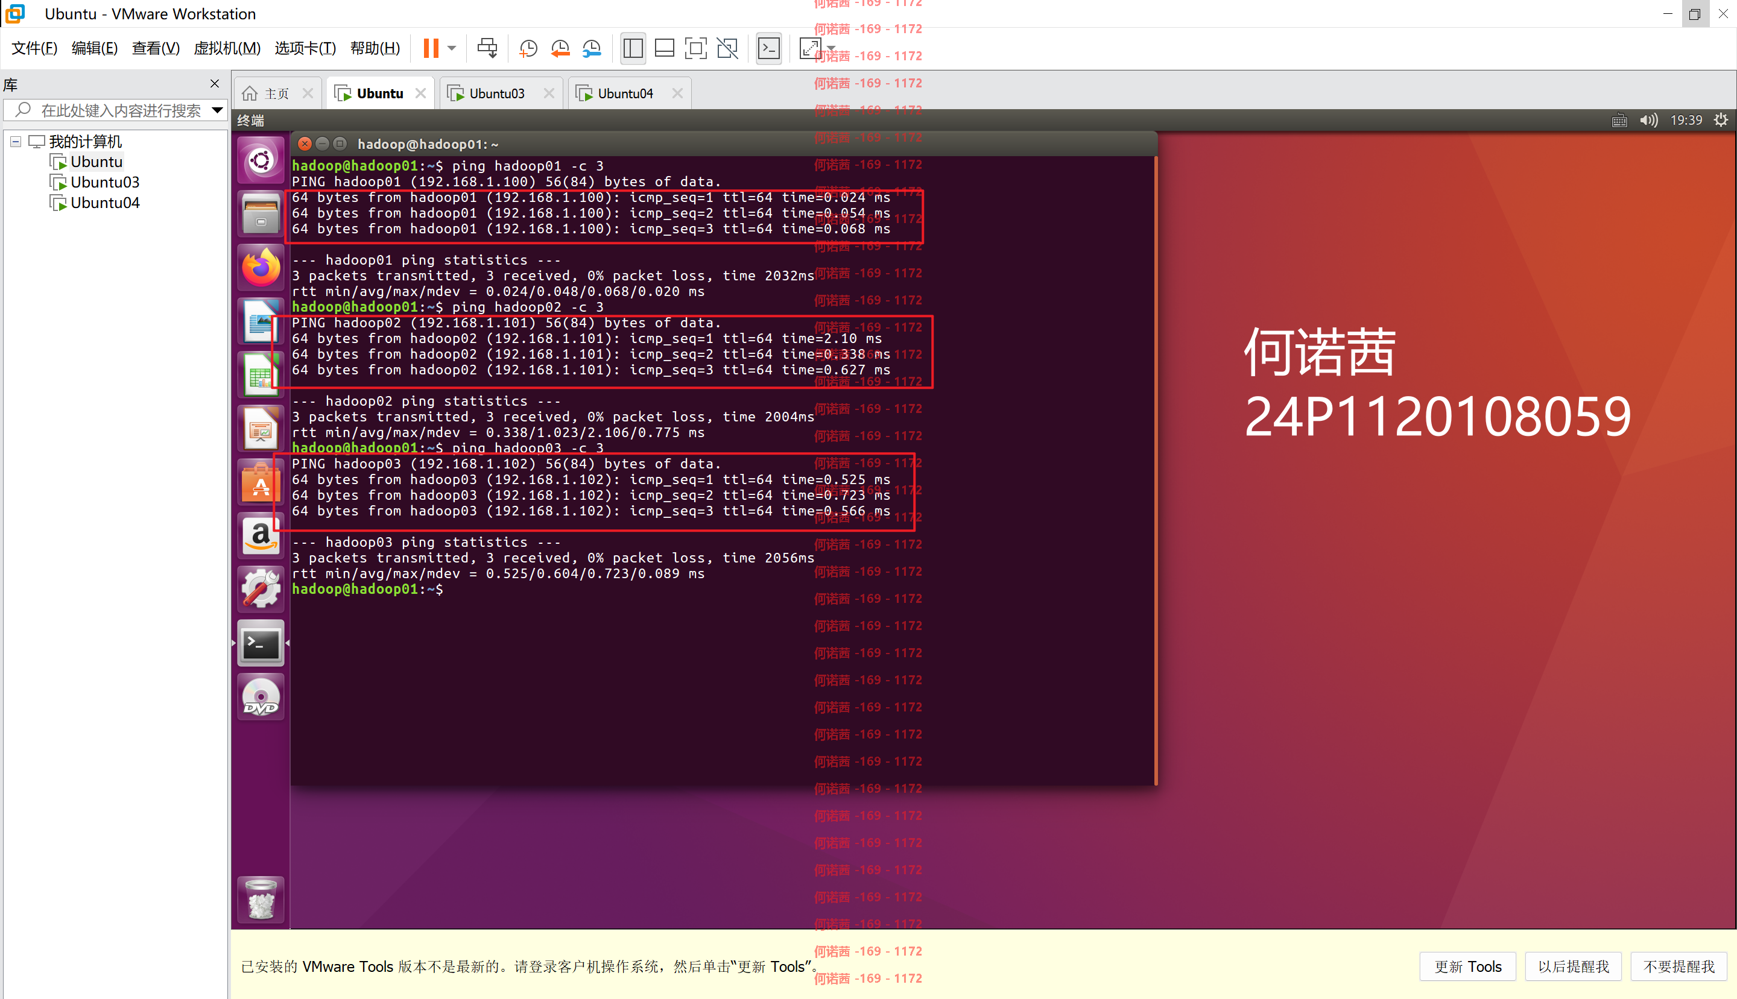This screenshot has width=1737, height=999.
Task: Launch Firefox from the launcher
Action: (261, 267)
